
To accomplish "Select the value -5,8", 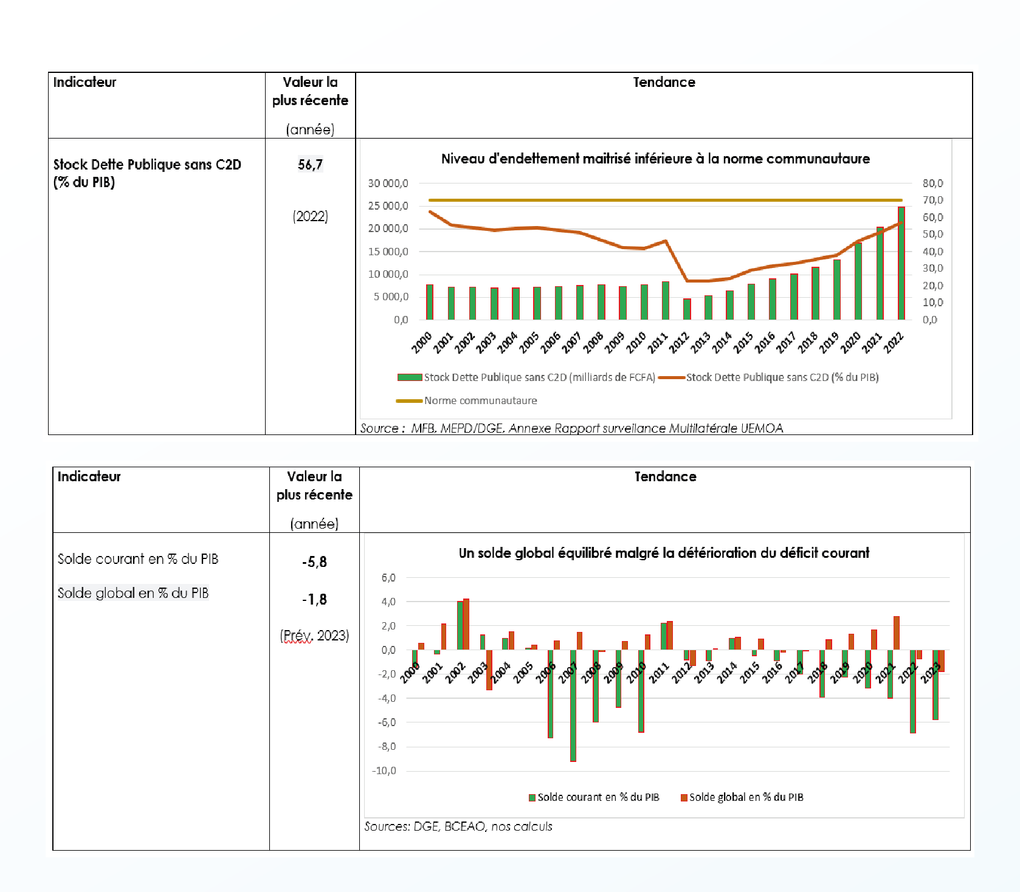I will tap(314, 562).
